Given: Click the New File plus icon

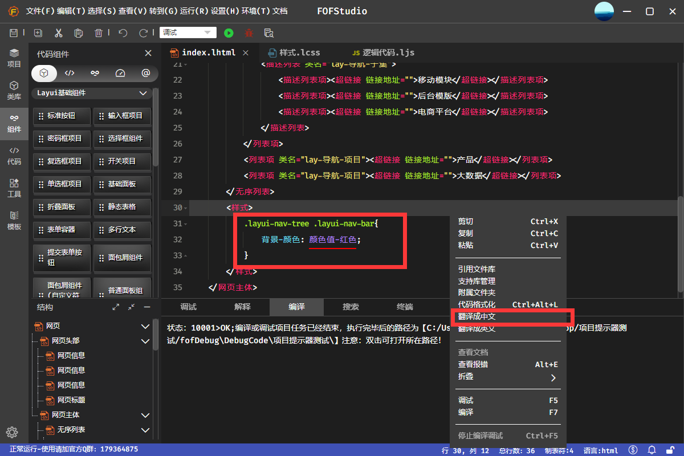Looking at the screenshot, I should (38, 33).
